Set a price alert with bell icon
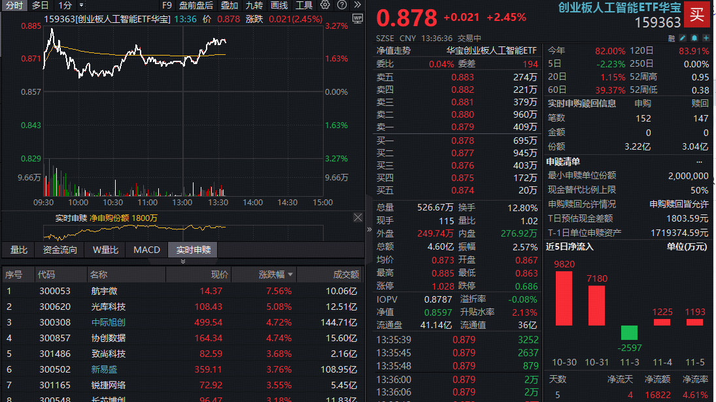This screenshot has width=716, height=402. (694, 39)
